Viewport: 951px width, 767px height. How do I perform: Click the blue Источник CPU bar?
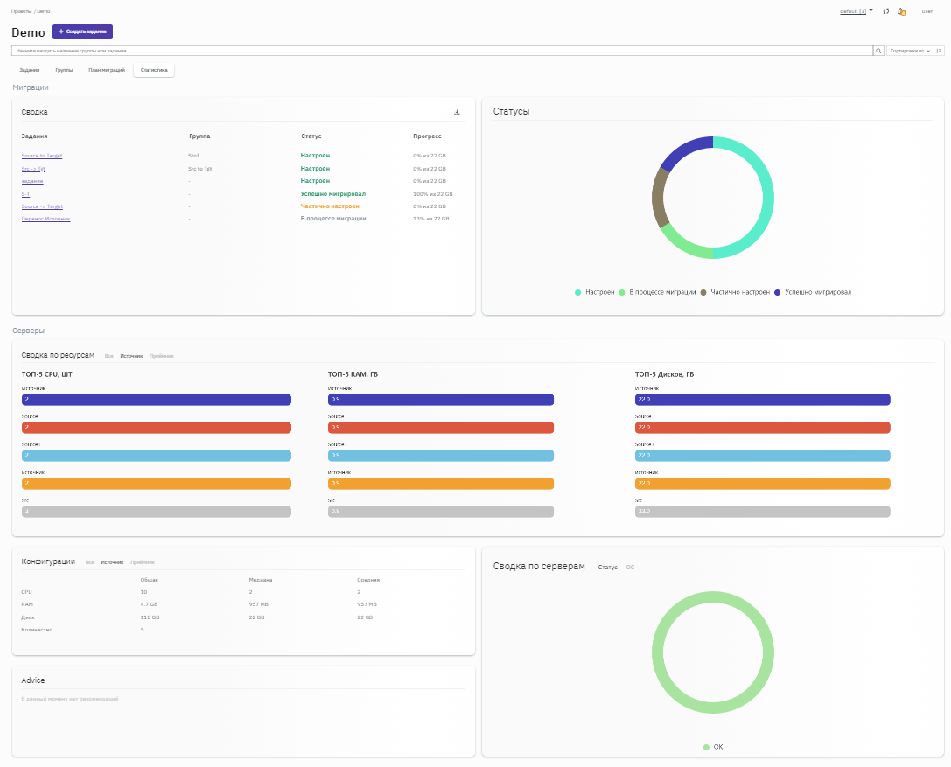click(x=157, y=400)
